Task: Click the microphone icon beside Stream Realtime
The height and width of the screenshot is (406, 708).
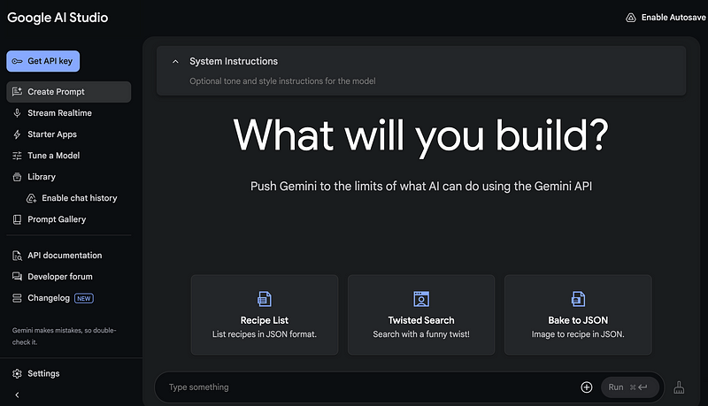Action: point(17,113)
